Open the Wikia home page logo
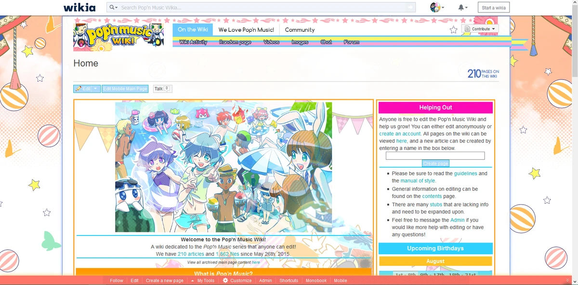This screenshot has width=578, height=285. coord(79,7)
